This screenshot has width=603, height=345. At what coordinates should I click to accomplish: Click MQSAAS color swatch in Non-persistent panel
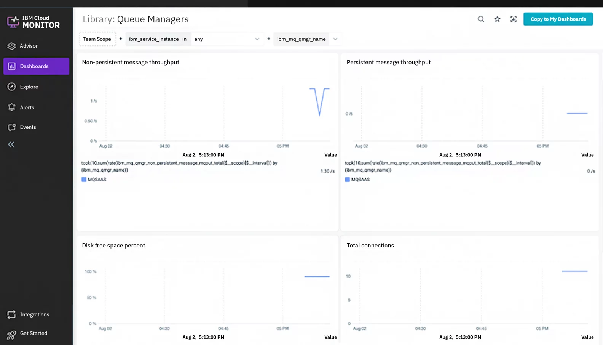(x=84, y=180)
